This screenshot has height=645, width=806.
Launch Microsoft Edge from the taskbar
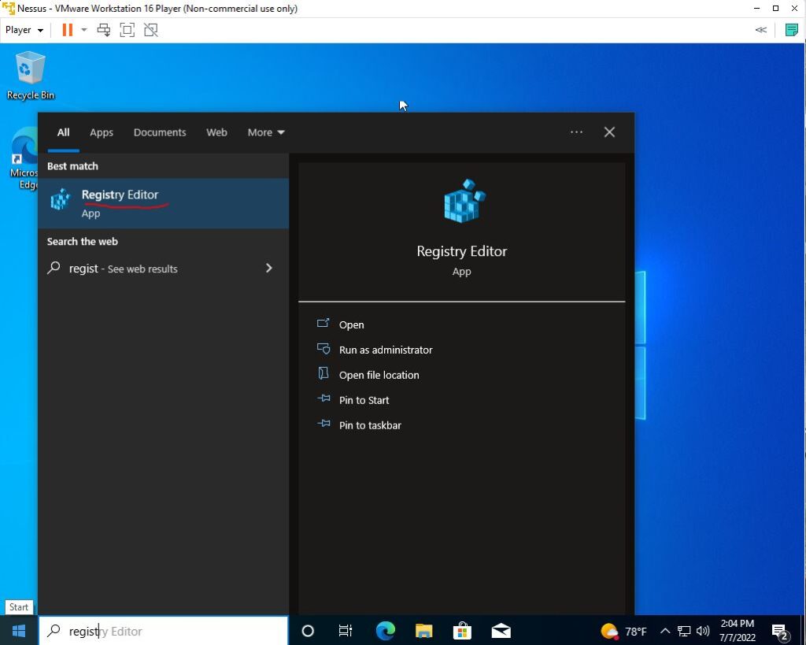[x=386, y=631]
